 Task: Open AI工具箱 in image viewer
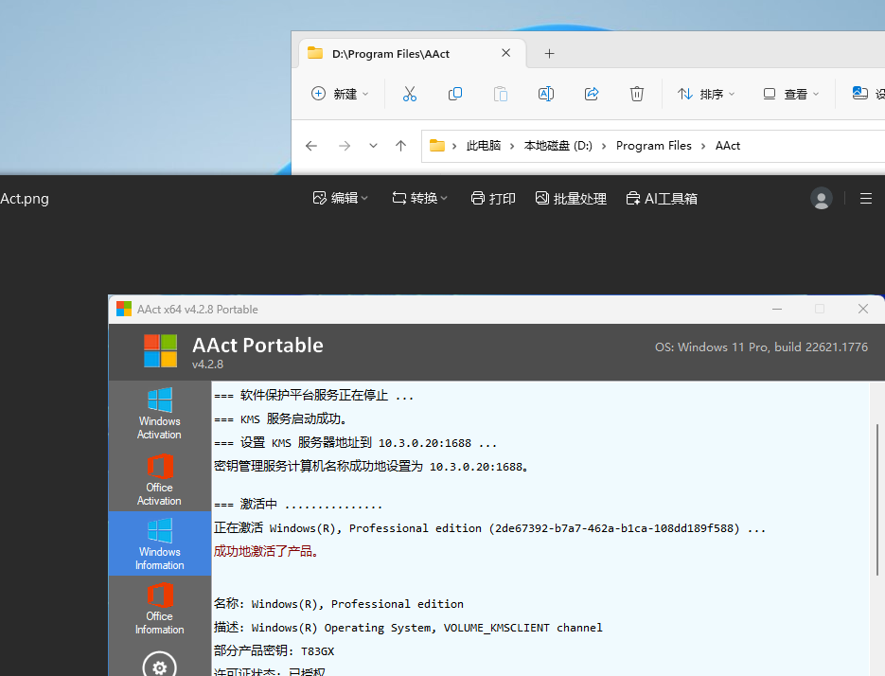662,198
